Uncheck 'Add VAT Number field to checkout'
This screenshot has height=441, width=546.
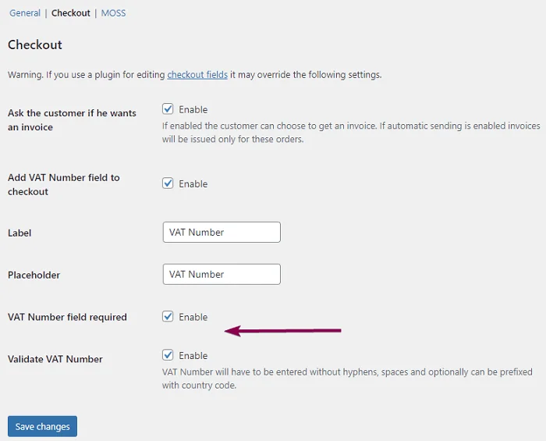[x=168, y=183]
